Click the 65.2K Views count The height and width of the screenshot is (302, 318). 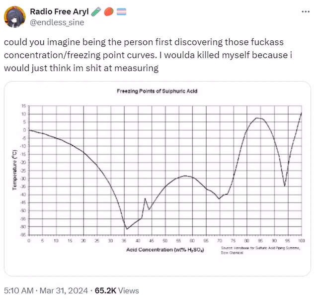pyautogui.click(x=117, y=291)
